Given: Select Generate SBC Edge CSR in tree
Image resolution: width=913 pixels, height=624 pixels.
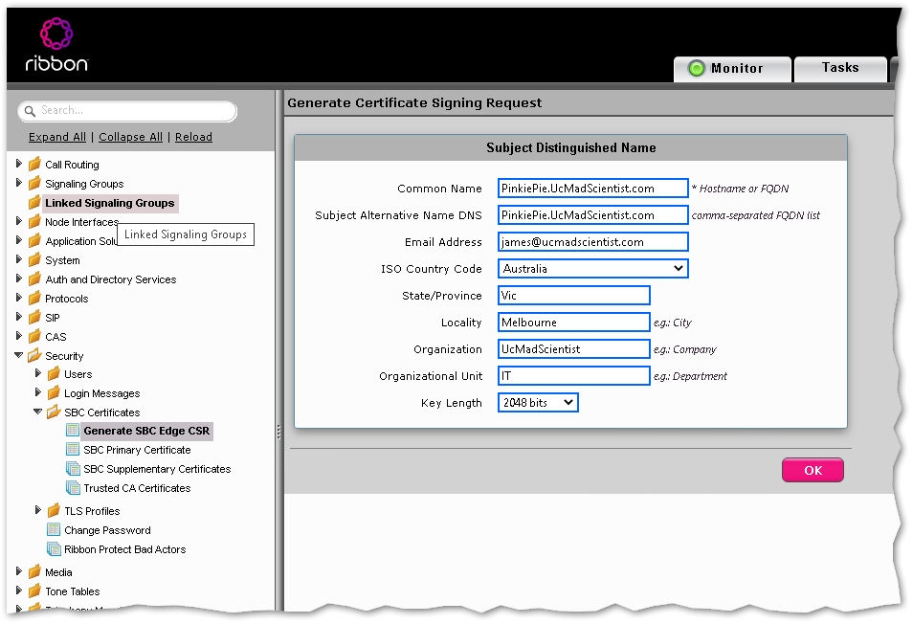Looking at the screenshot, I should click(x=146, y=431).
